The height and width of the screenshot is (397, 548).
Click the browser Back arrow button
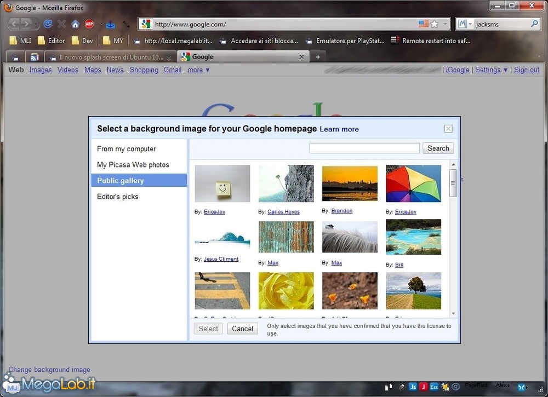[14, 24]
